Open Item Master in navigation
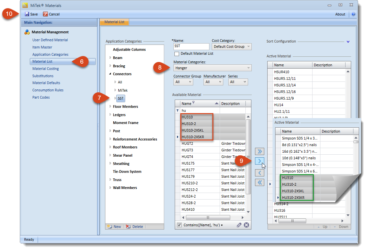 tap(42, 47)
